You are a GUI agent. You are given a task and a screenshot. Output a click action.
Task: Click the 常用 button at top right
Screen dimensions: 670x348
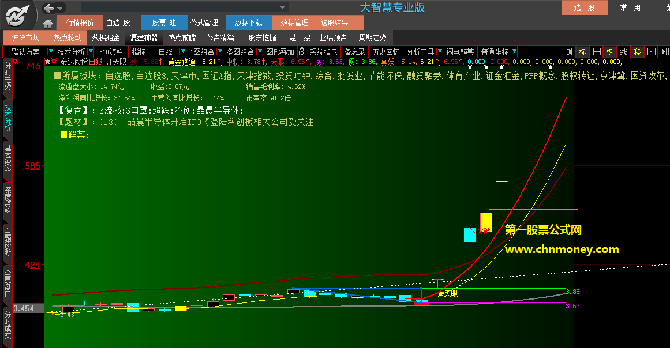pyautogui.click(x=631, y=7)
